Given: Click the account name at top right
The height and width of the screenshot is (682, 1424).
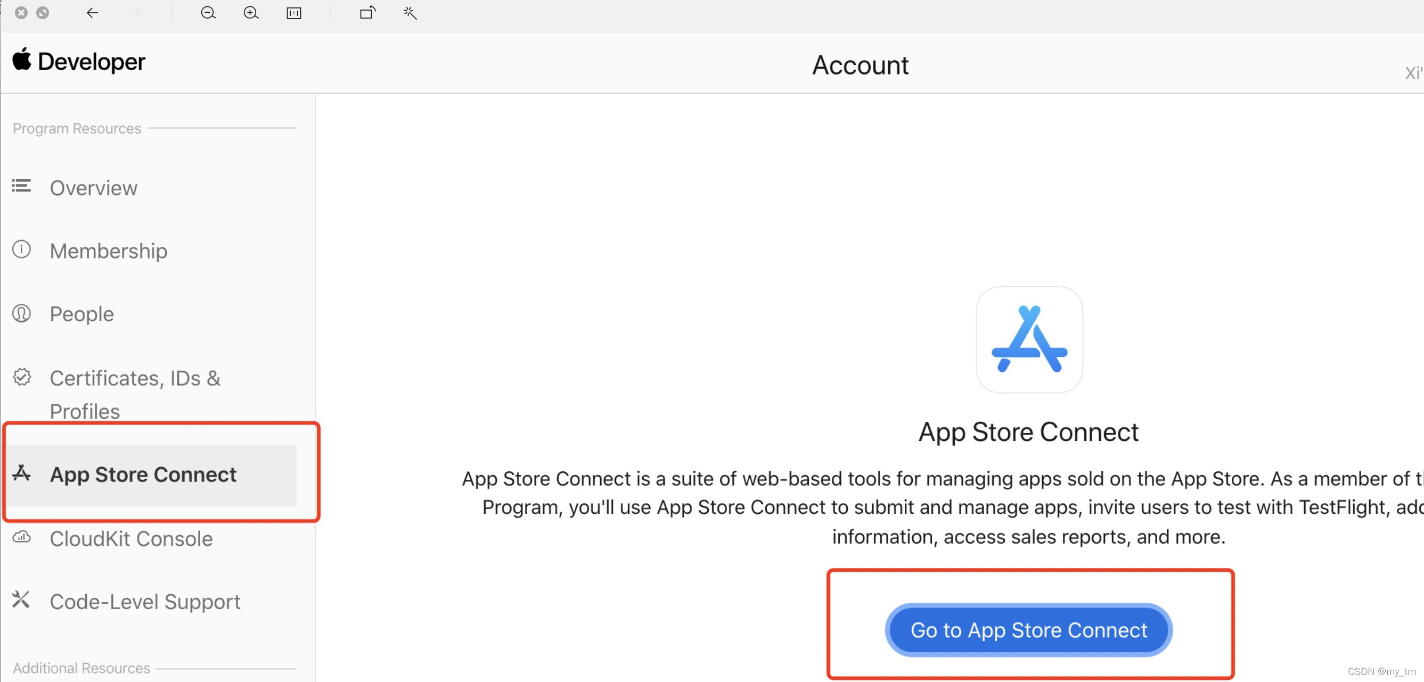Looking at the screenshot, I should pyautogui.click(x=1414, y=73).
